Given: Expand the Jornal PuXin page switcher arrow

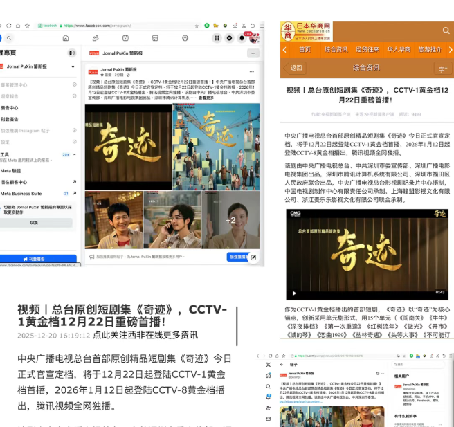Looking at the screenshot, I should (73, 66).
